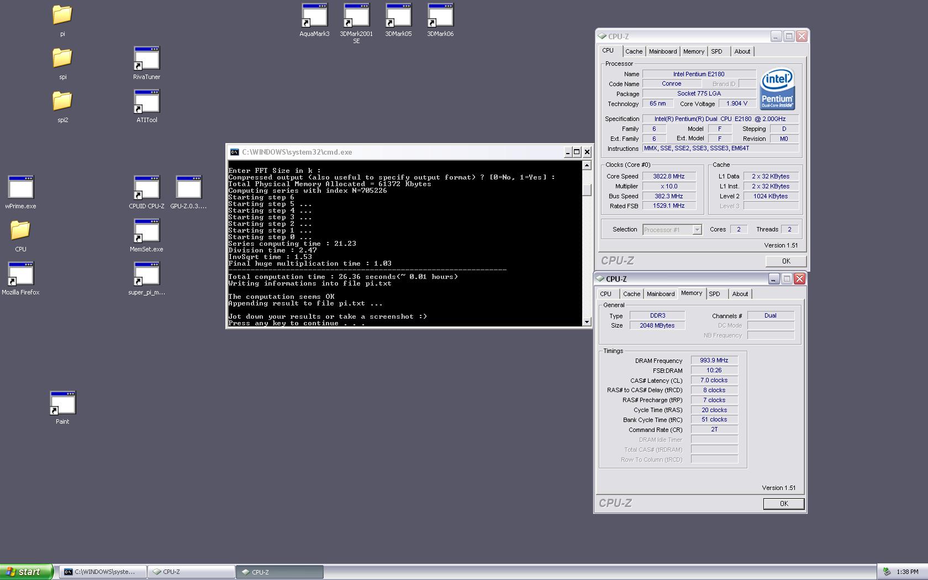Click the upper CPU-Z window title icon

pos(602,36)
